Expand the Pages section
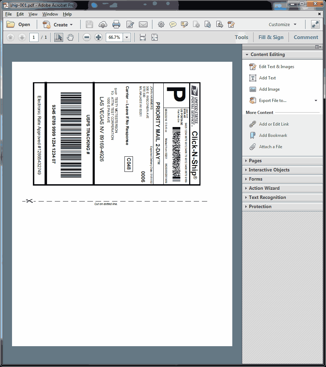Screen dimensions: 326x367 click(x=283, y=161)
